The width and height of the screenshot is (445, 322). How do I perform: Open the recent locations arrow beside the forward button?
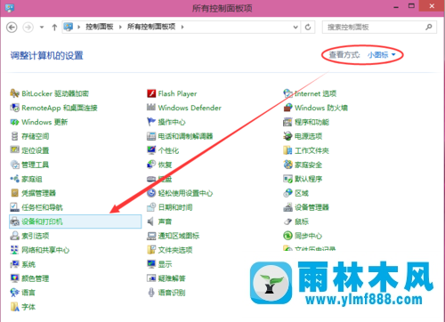click(x=42, y=28)
